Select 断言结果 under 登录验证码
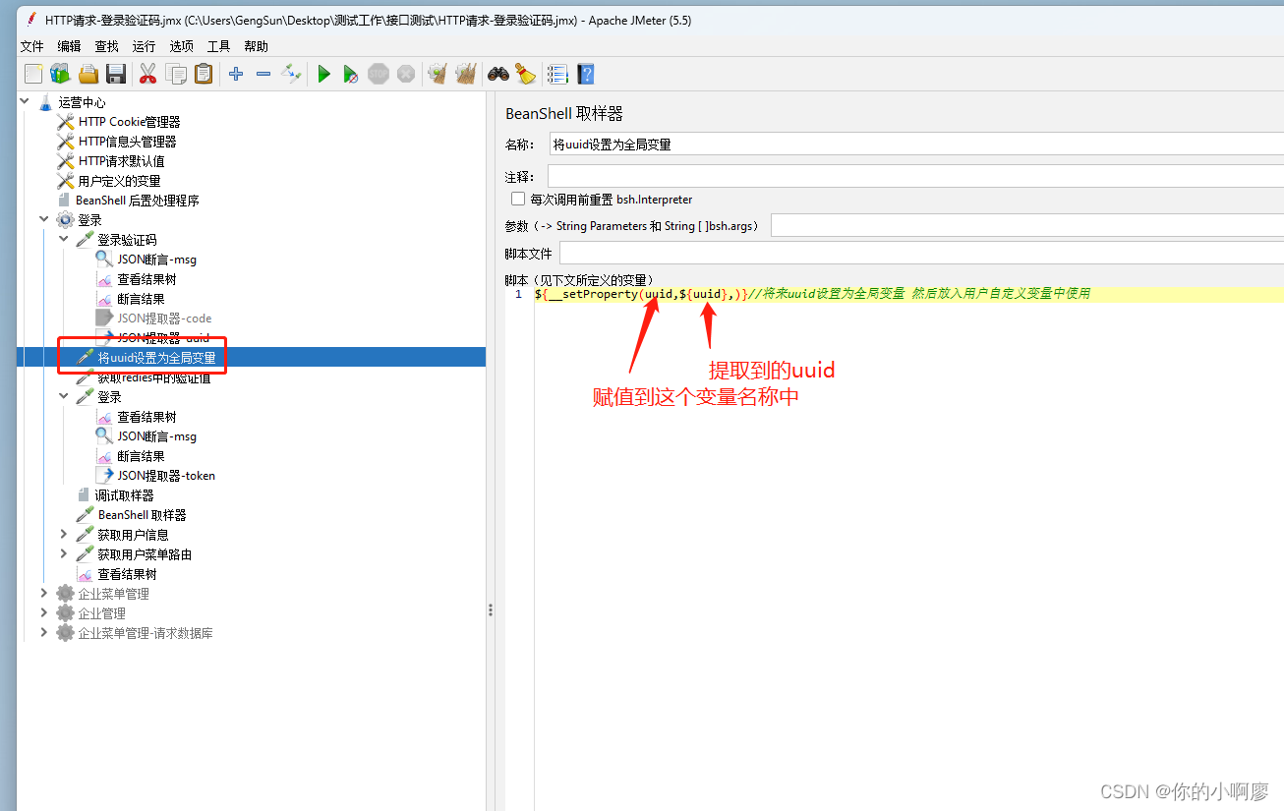Image resolution: width=1284 pixels, height=811 pixels. (x=141, y=299)
